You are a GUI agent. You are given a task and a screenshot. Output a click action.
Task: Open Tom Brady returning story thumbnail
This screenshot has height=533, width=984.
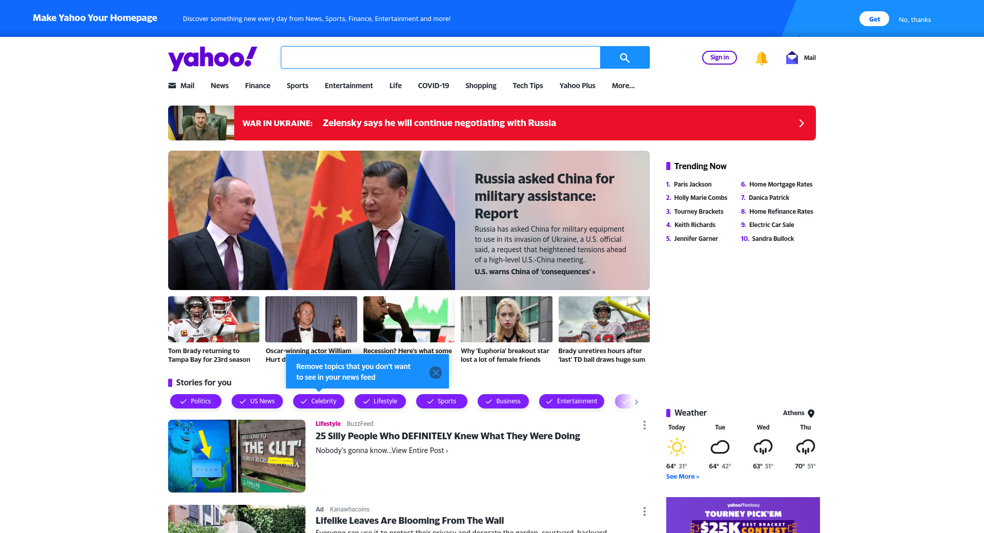[x=214, y=319]
